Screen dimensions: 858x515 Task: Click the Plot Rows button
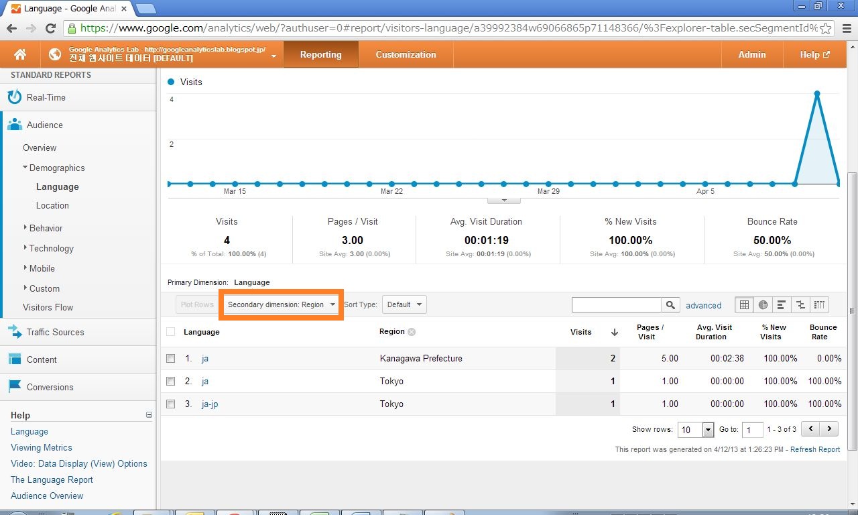(197, 304)
